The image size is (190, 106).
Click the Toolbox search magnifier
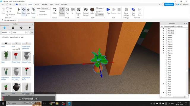(29, 32)
